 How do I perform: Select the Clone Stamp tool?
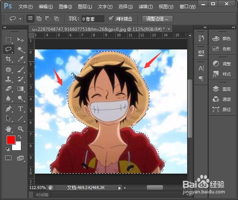(8, 79)
